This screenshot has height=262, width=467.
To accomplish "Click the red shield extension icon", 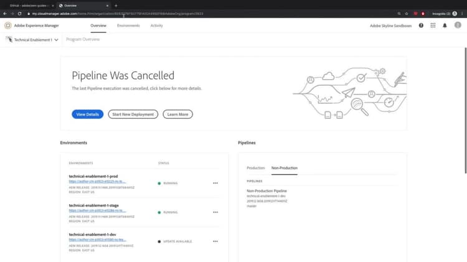I will (x=415, y=14).
